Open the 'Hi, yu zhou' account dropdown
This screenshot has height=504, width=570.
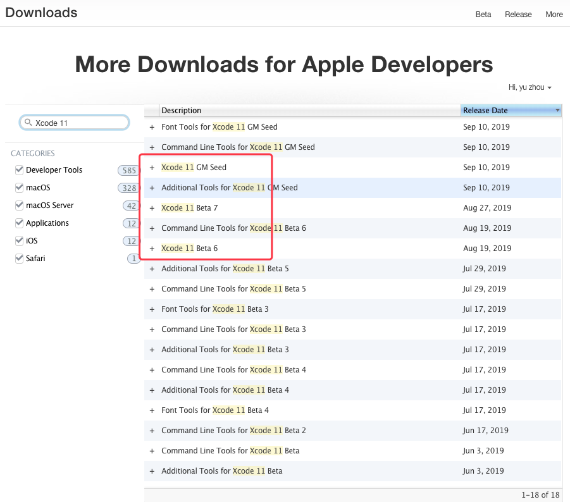point(530,87)
